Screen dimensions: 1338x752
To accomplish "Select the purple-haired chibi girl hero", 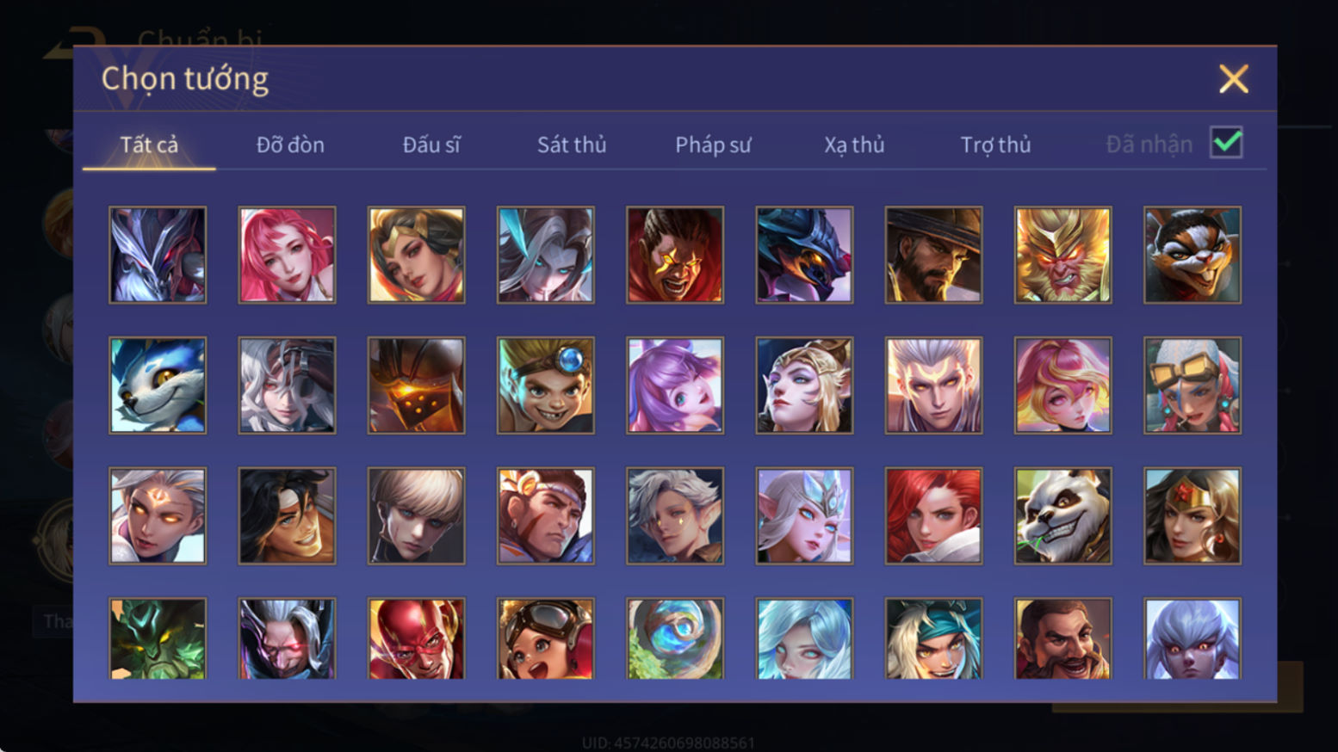I will click(675, 385).
